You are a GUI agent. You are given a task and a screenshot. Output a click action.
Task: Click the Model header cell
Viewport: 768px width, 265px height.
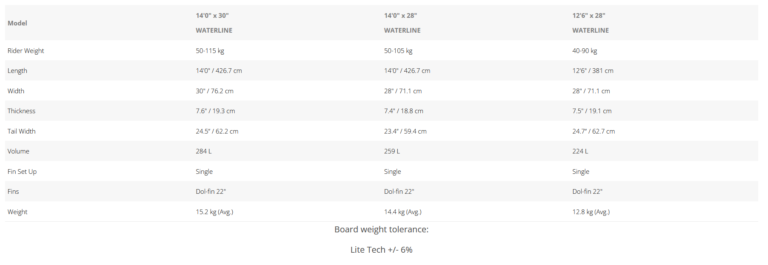17,23
